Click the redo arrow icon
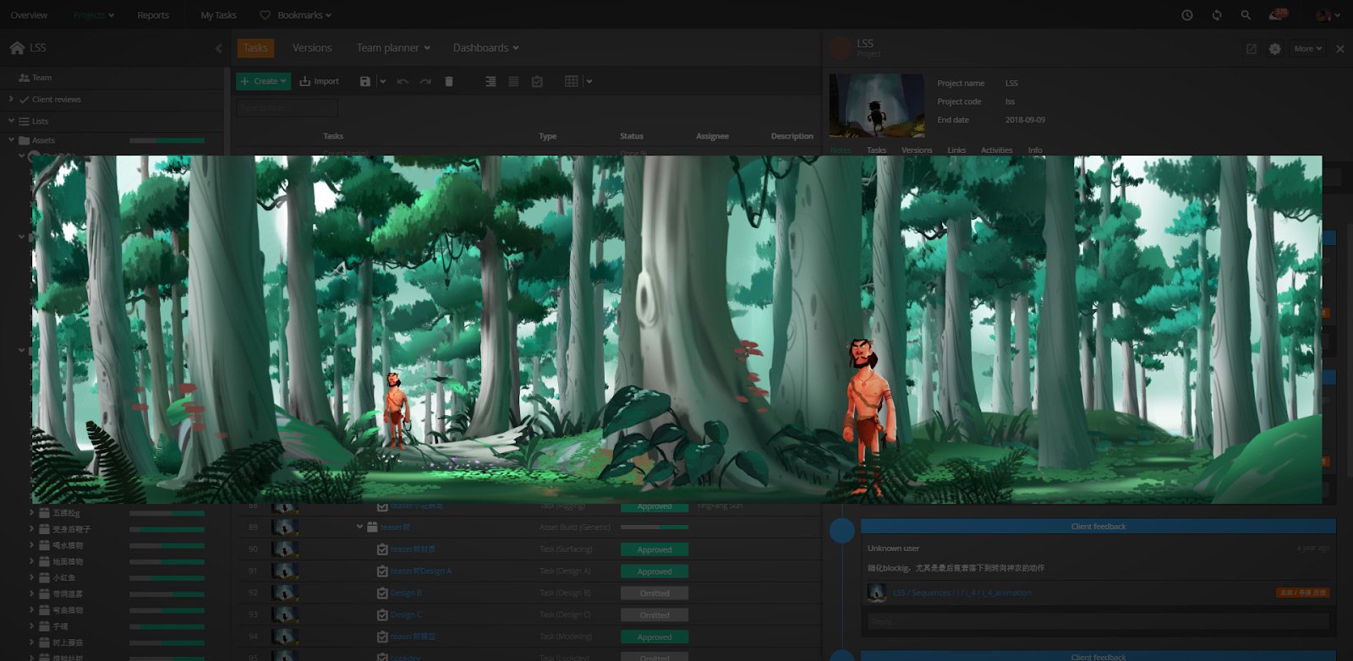 (x=425, y=81)
